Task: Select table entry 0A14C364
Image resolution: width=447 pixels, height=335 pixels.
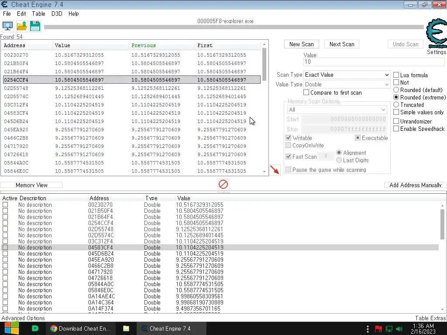Action: point(220,303)
